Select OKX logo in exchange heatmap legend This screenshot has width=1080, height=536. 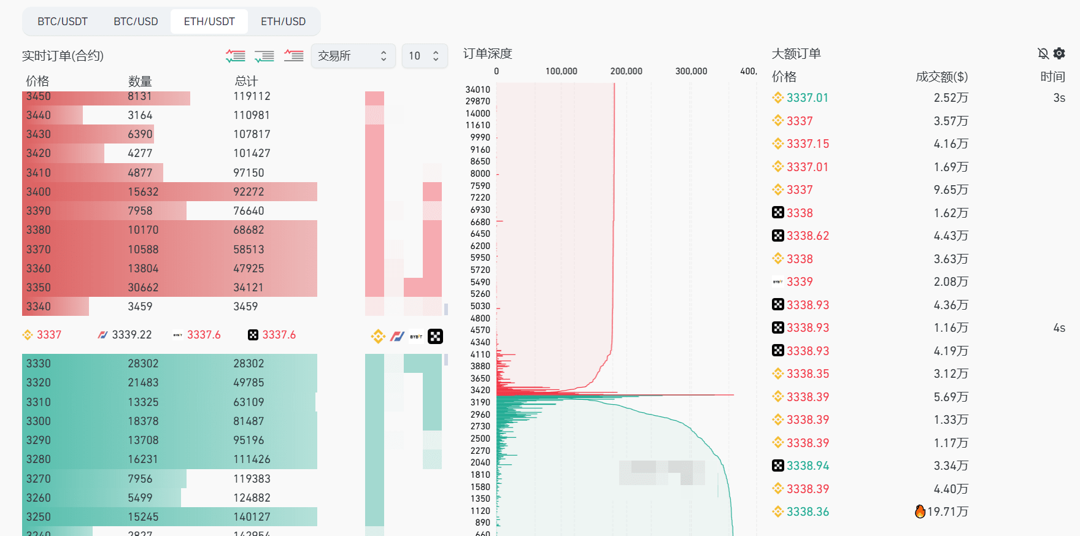coord(435,336)
